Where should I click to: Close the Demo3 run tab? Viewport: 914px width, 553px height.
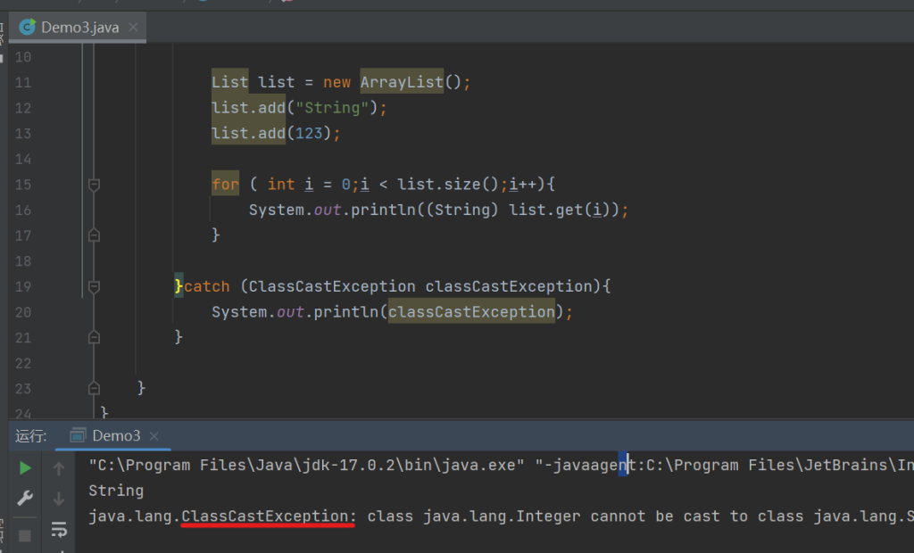pos(154,436)
